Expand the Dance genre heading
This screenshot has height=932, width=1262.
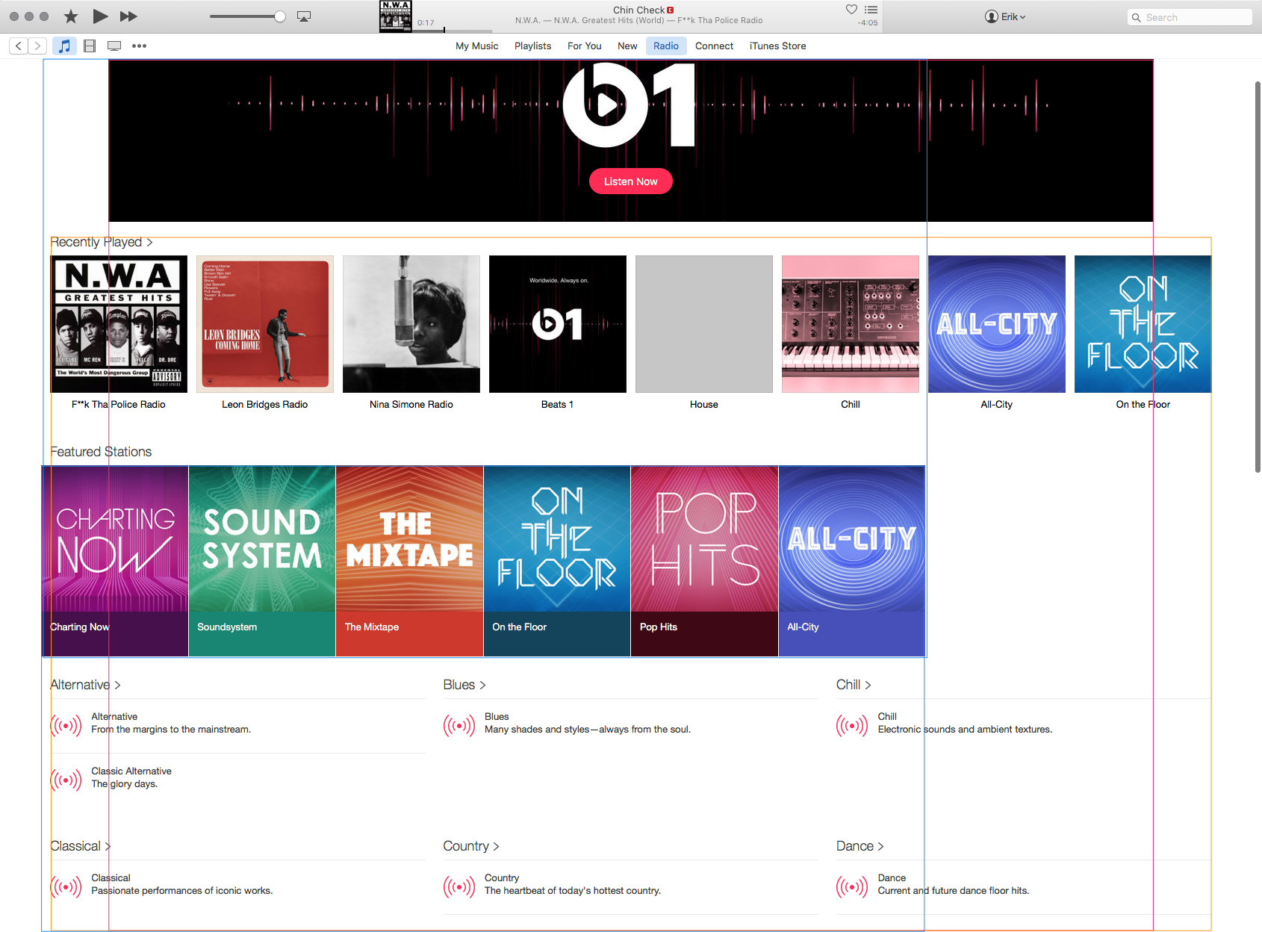860,846
